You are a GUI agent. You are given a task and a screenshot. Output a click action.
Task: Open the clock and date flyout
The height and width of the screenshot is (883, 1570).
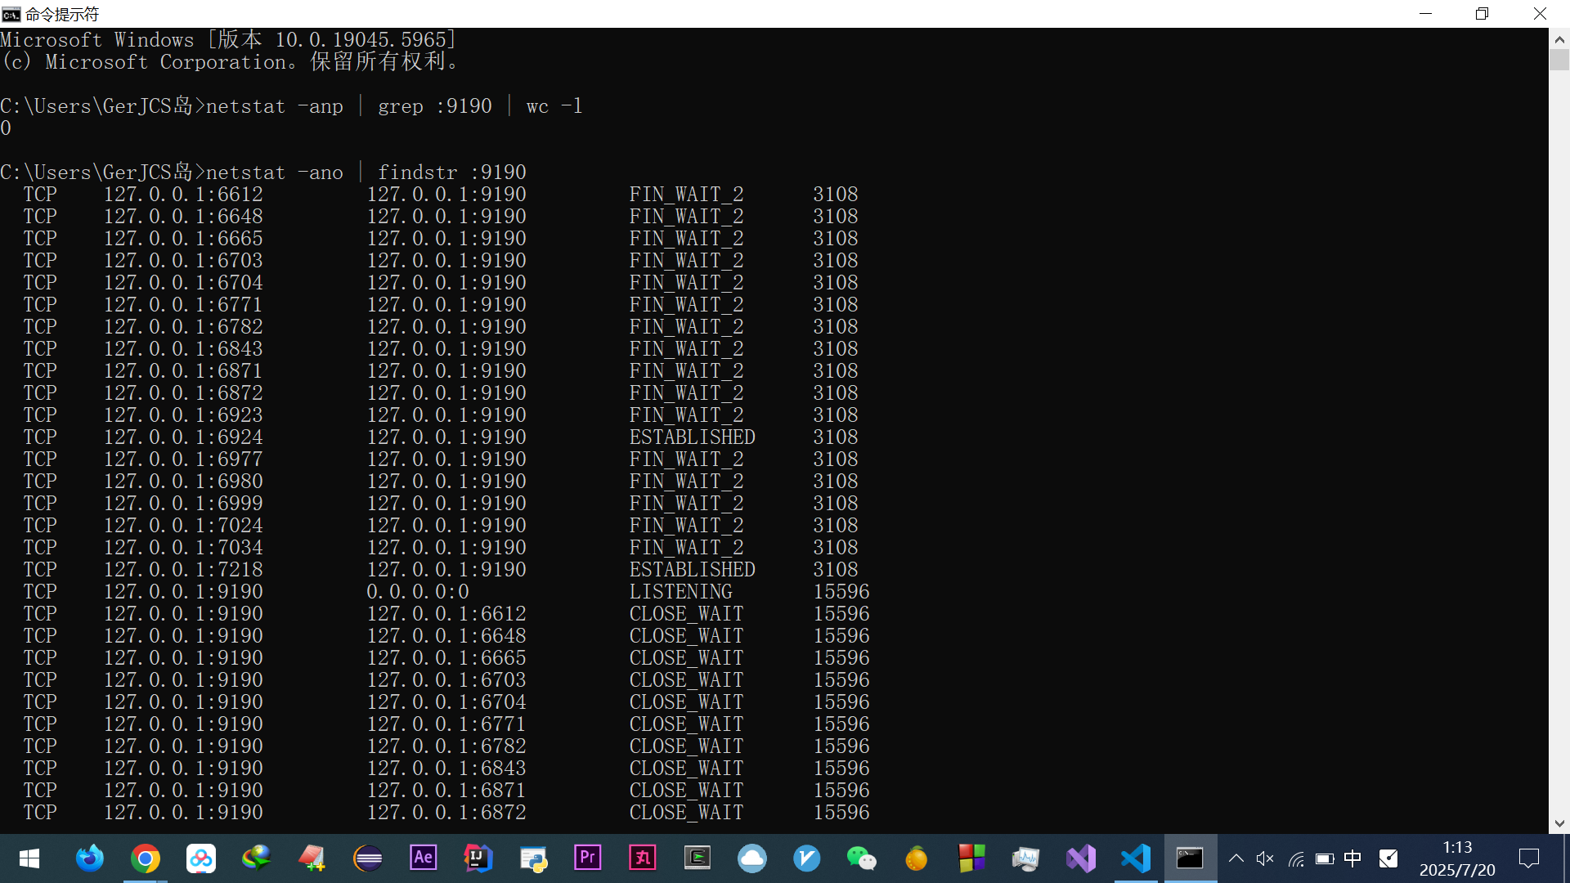tap(1457, 858)
